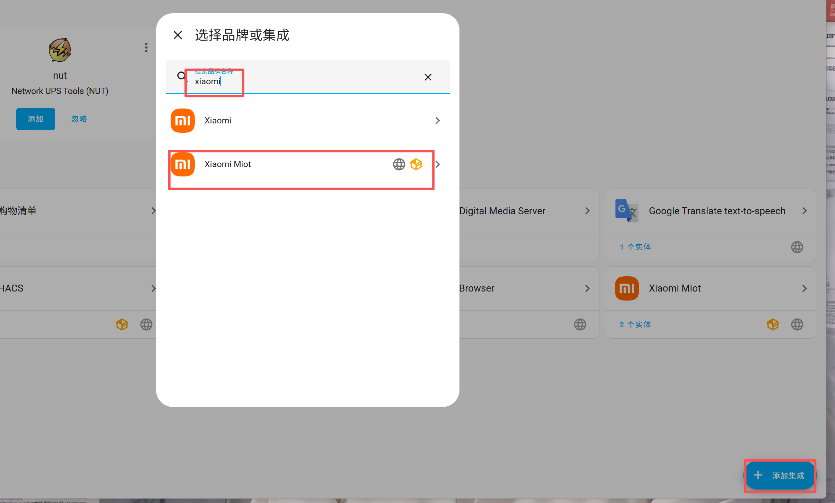Click Google Translate integration logo

pos(627,211)
